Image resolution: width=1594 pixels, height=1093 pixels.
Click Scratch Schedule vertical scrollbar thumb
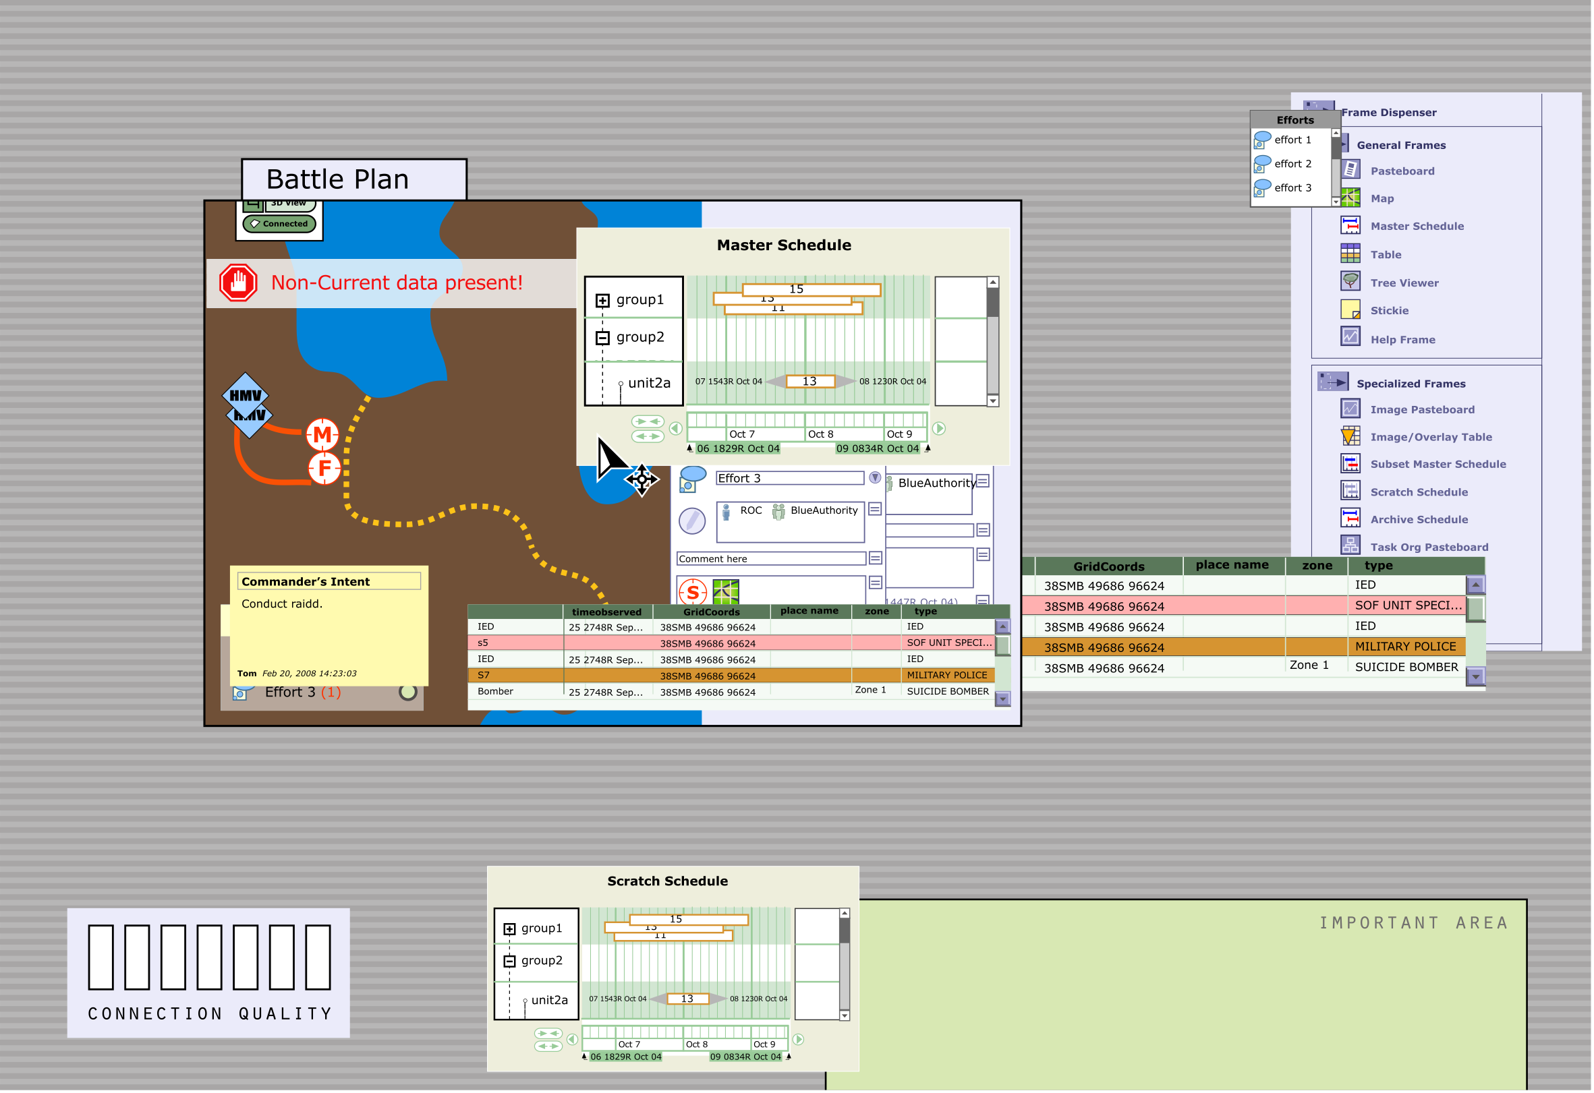coord(846,932)
